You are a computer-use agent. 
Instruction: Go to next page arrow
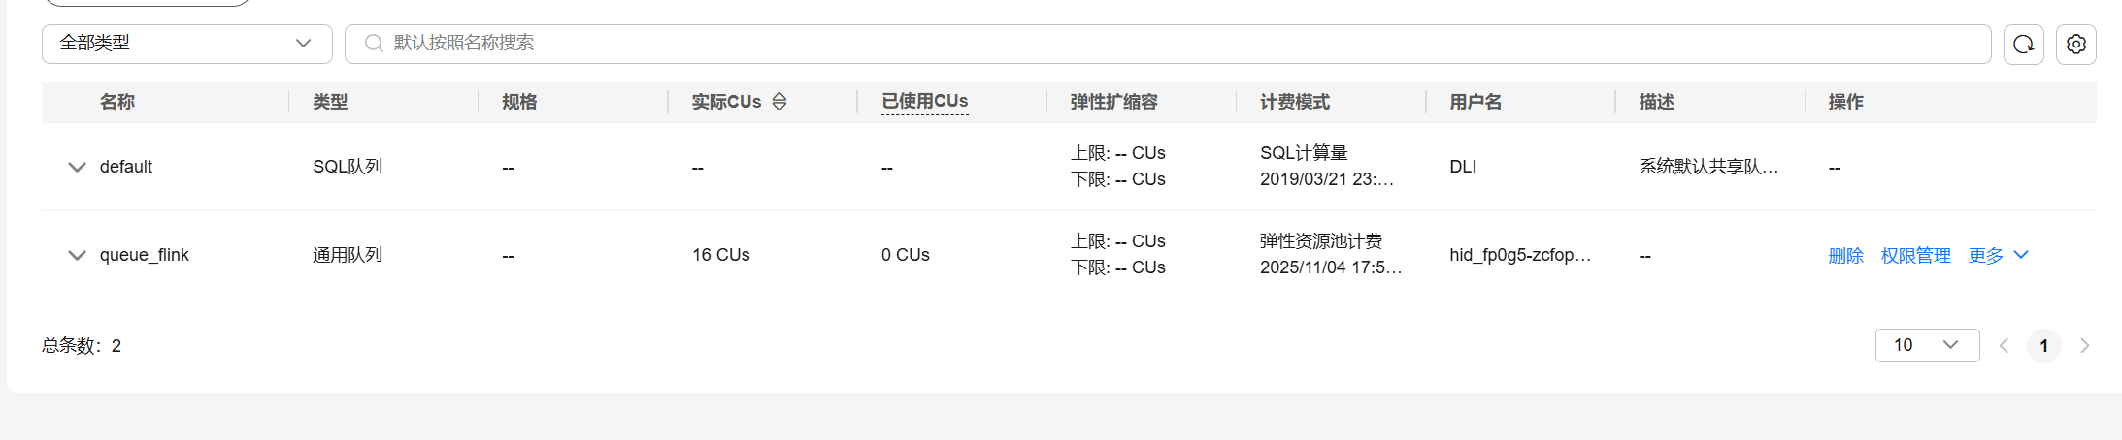(x=2084, y=346)
